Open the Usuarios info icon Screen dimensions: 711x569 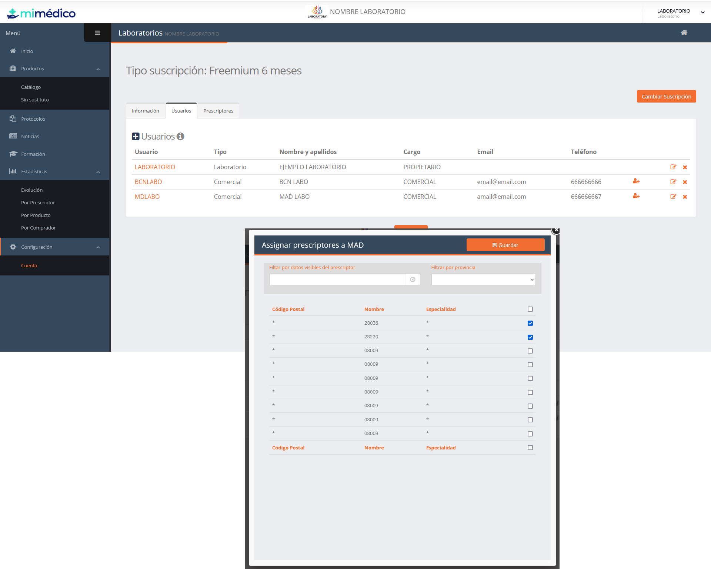180,136
